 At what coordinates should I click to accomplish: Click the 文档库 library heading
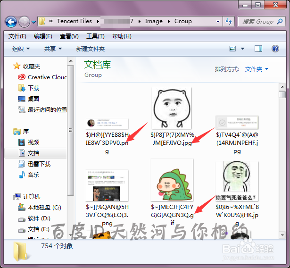click(x=97, y=65)
